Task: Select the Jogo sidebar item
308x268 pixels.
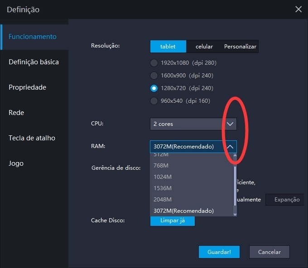Action: (x=16, y=163)
